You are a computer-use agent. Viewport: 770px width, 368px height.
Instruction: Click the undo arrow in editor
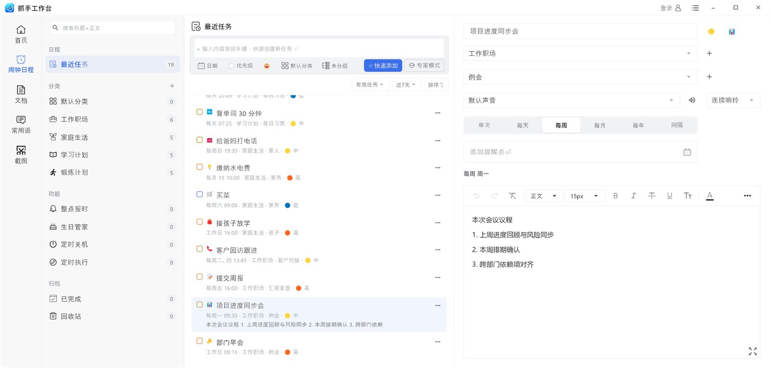click(476, 196)
